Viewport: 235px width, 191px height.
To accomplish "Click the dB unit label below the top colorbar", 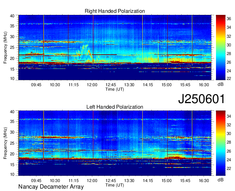I will (x=220, y=84).
